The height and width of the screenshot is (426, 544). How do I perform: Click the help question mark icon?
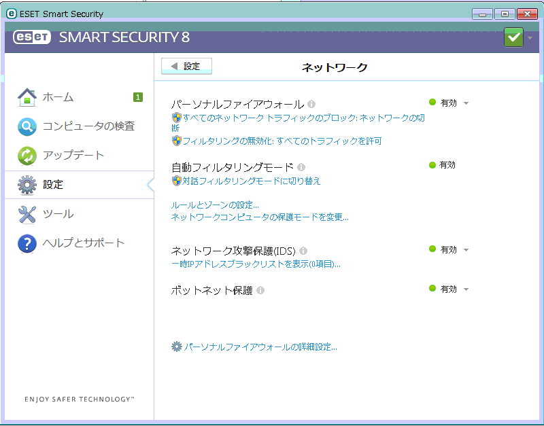(x=27, y=243)
